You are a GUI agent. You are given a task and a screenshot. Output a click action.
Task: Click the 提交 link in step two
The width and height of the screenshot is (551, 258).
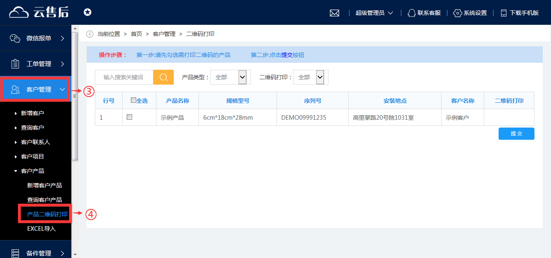(287, 55)
